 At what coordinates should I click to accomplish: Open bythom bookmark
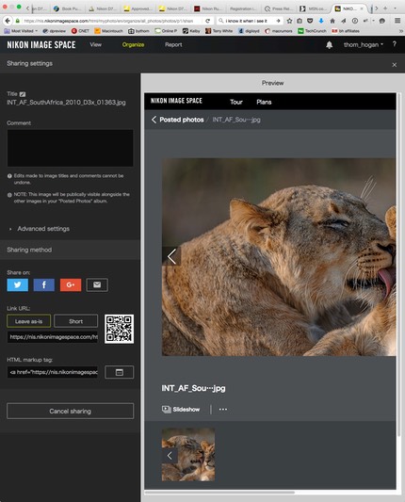pos(139,31)
